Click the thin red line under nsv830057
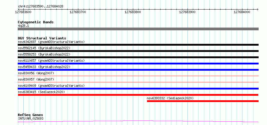 (138, 82)
